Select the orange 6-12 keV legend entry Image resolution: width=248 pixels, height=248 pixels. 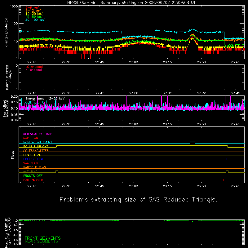tap(33, 11)
